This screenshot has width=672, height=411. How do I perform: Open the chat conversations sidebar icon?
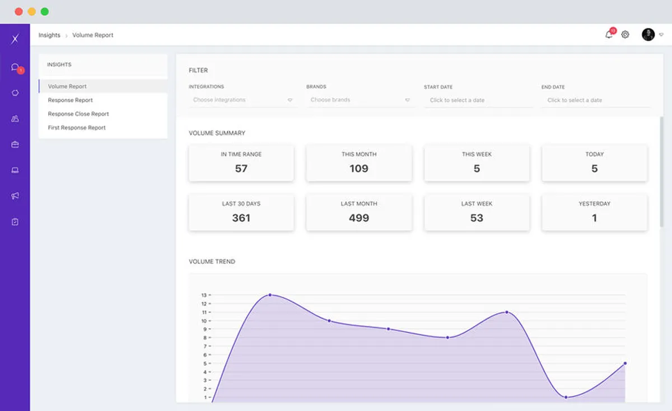point(15,67)
